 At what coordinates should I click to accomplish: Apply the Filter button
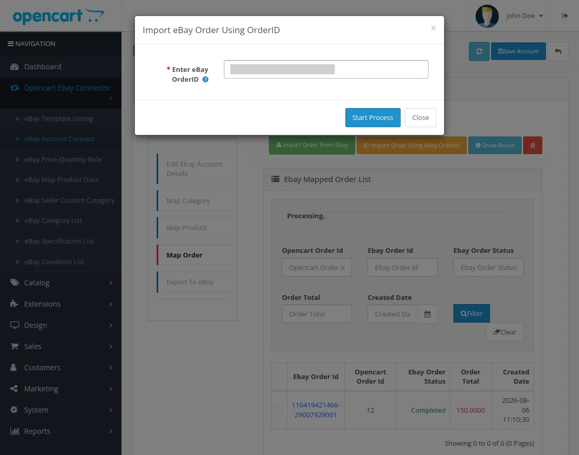click(471, 313)
